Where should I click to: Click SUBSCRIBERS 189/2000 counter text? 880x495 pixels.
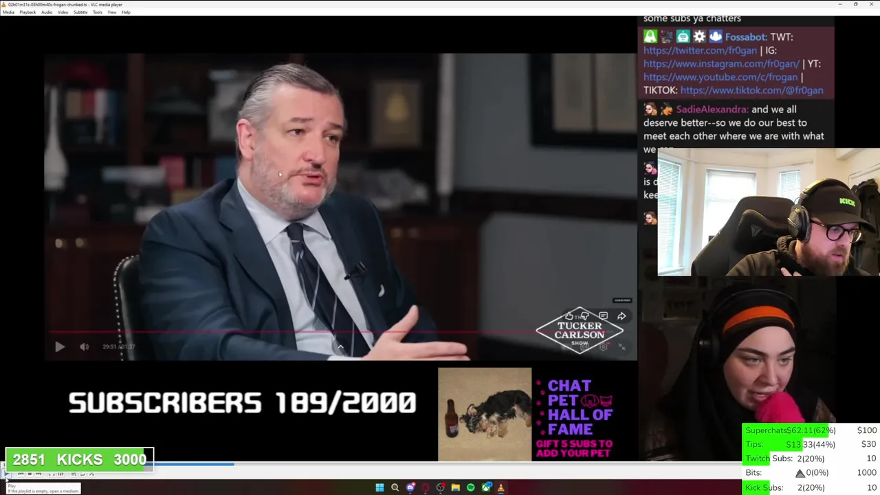tap(242, 403)
